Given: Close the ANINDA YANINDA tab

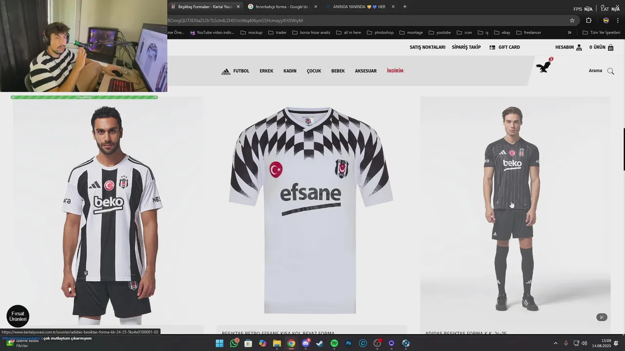Looking at the screenshot, I should (x=393, y=7).
